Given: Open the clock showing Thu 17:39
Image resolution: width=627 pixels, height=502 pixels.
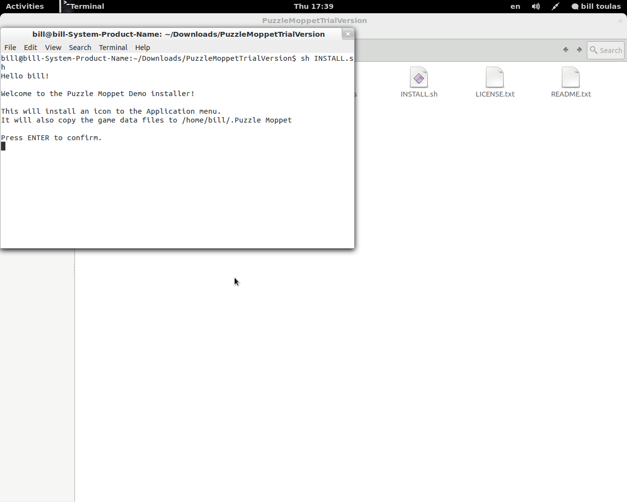Looking at the screenshot, I should [313, 6].
